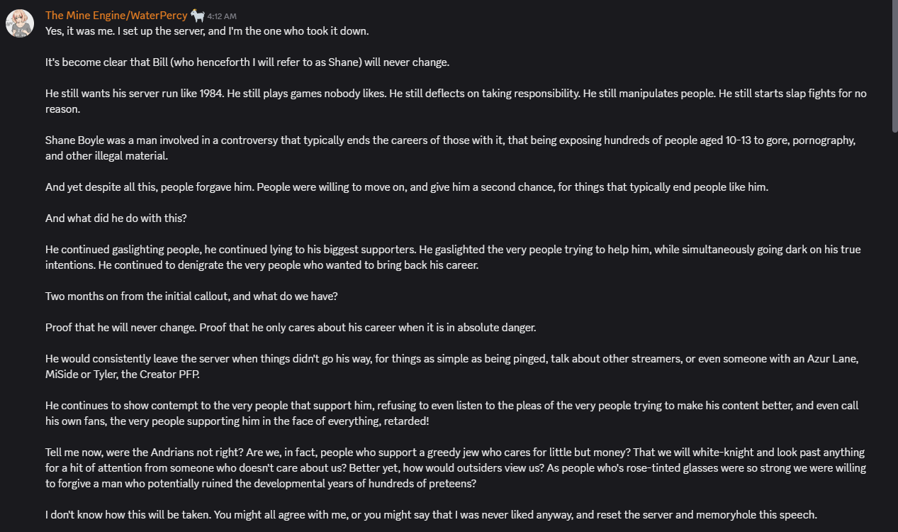This screenshot has width=898, height=532.
Task: Click the goat role icon beside the username
Action: [x=198, y=15]
